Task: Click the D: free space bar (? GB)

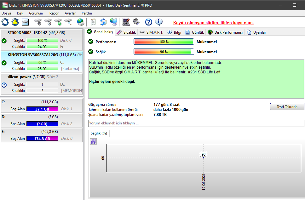Action: [42, 124]
